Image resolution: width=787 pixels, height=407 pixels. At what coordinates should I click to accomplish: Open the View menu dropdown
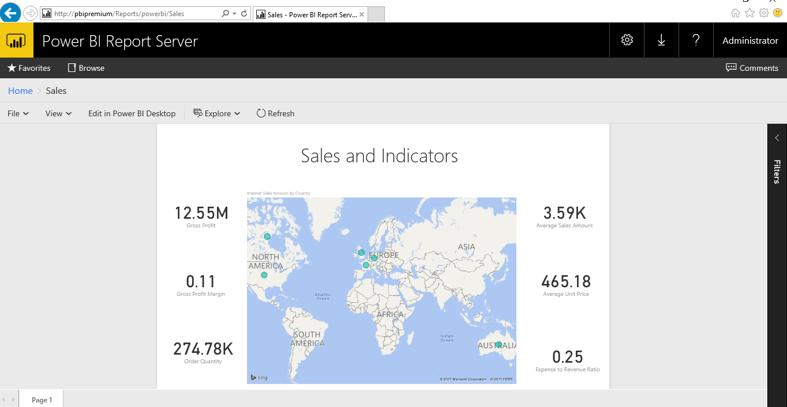coord(57,113)
